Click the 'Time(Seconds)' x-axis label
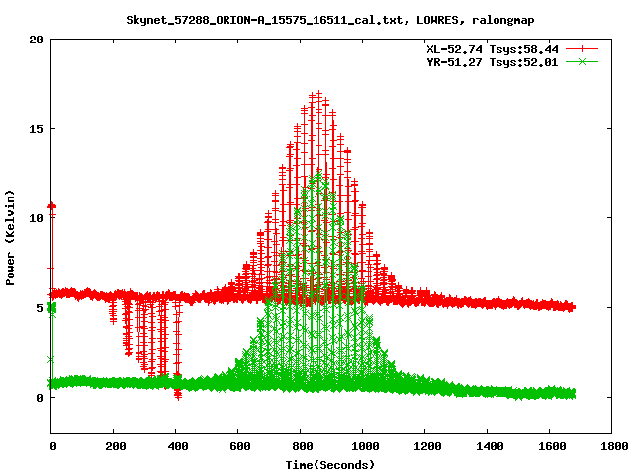The image size is (633, 474). (330, 465)
